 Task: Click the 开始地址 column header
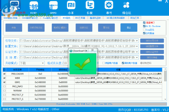(x=40, y=70)
